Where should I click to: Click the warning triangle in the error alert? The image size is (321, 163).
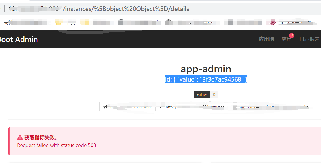click(x=20, y=137)
